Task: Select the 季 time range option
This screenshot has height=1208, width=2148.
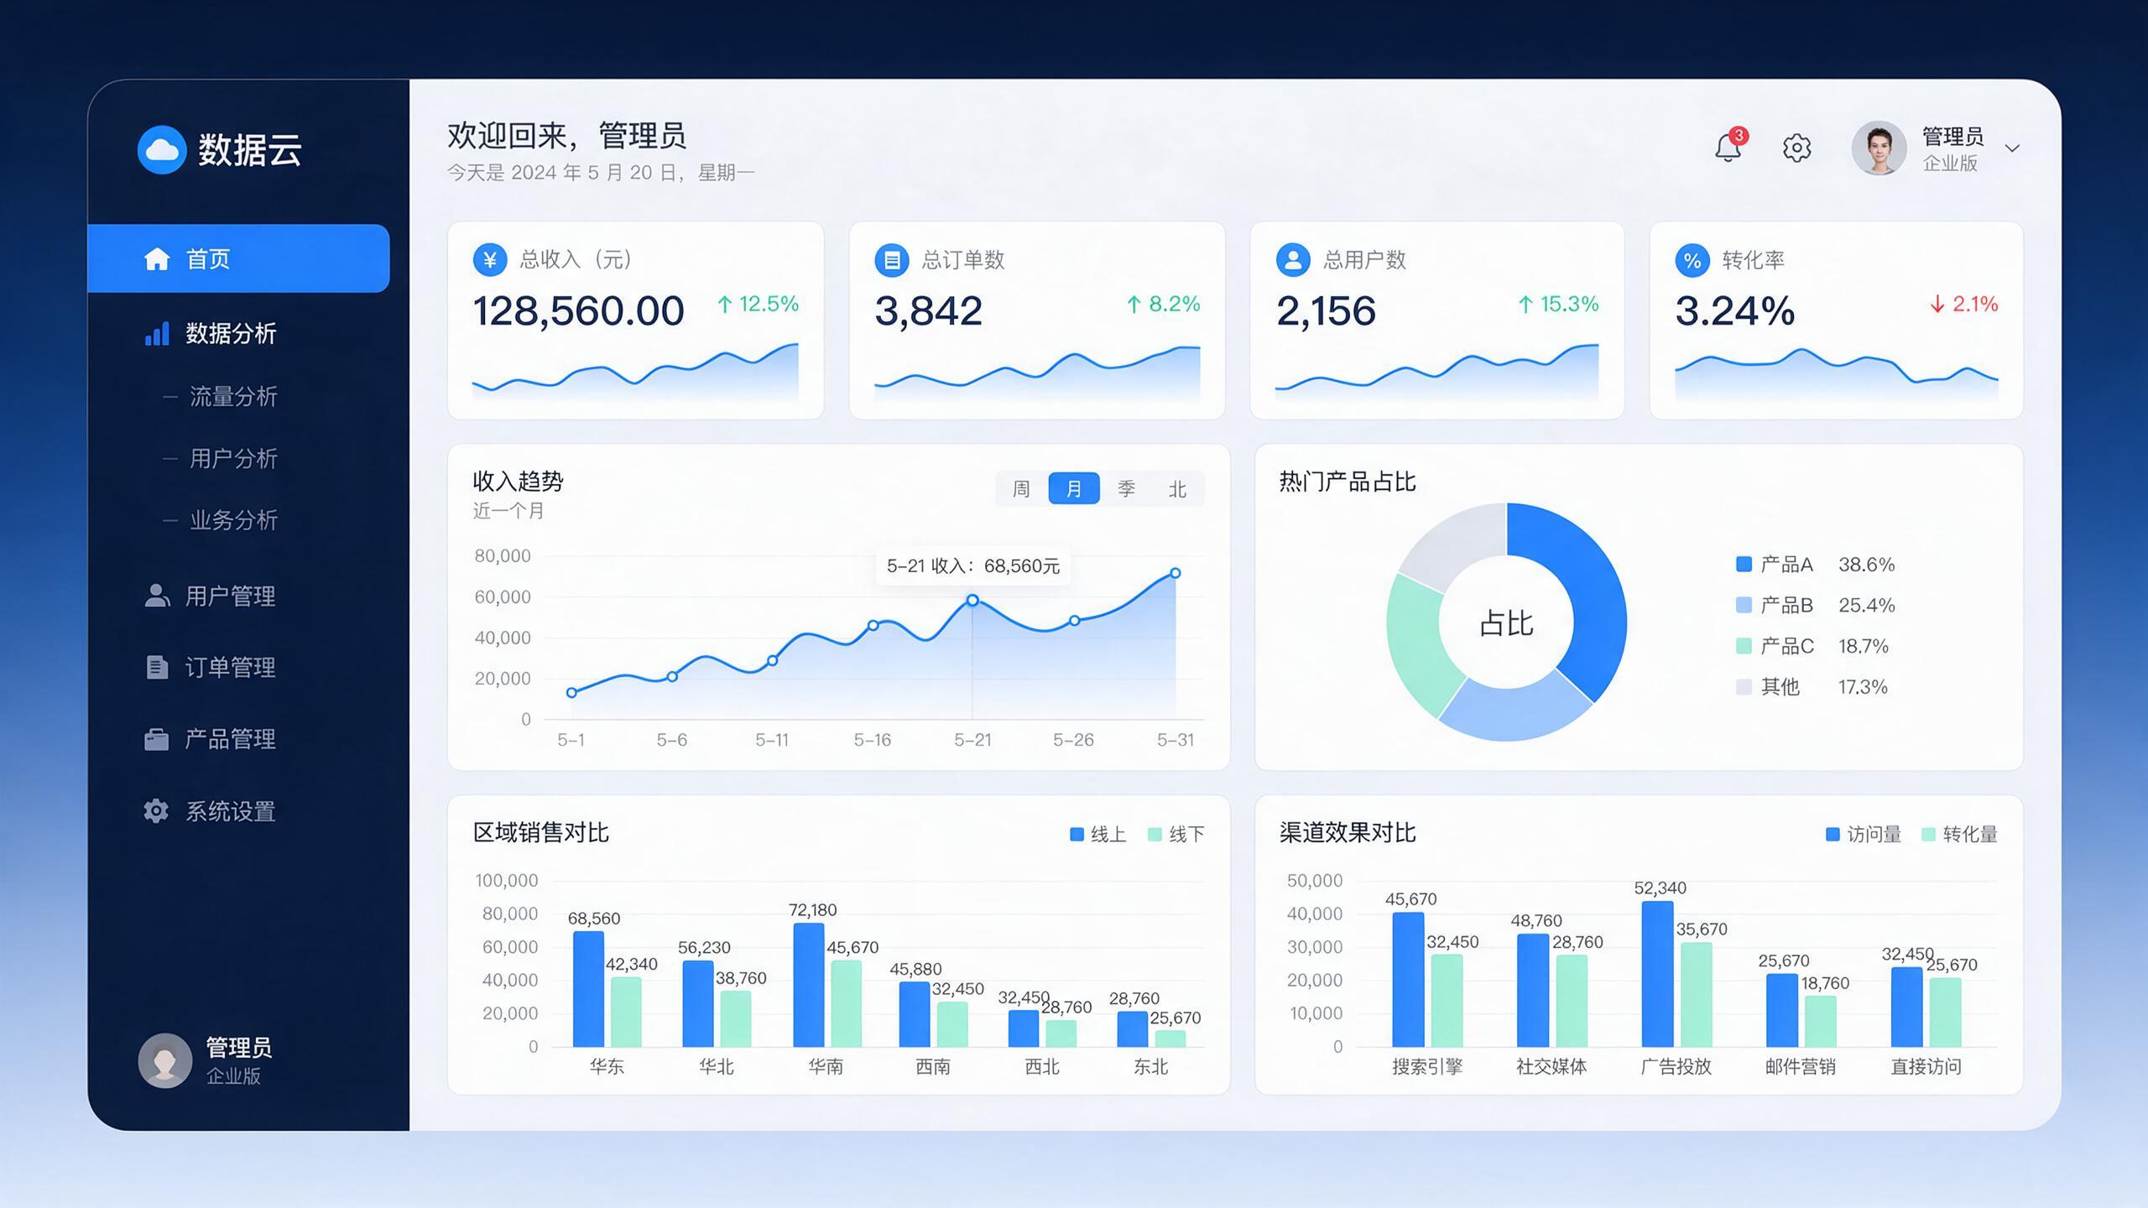Action: point(1126,488)
